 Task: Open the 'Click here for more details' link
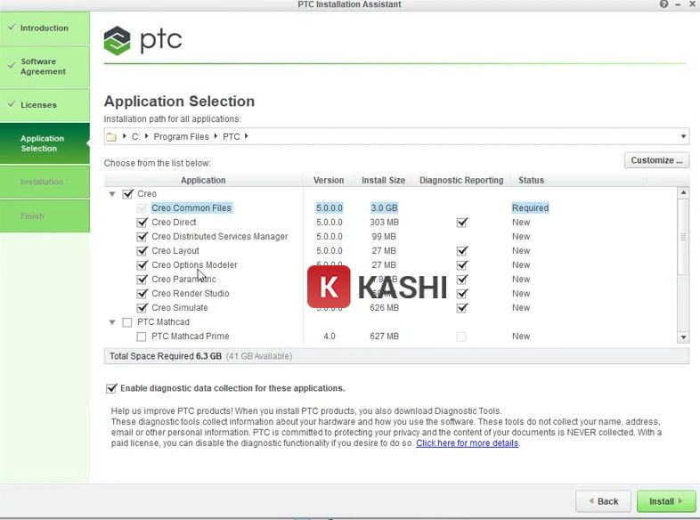click(x=467, y=443)
